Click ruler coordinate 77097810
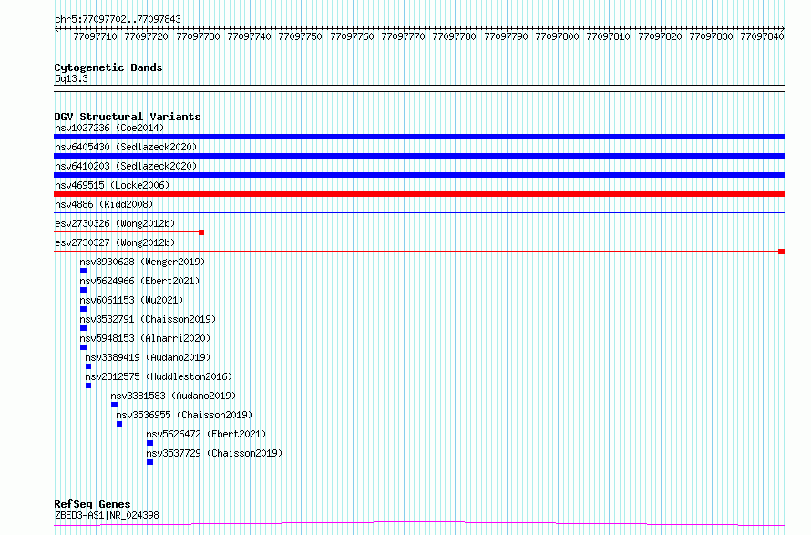811x535 pixels. (609, 36)
